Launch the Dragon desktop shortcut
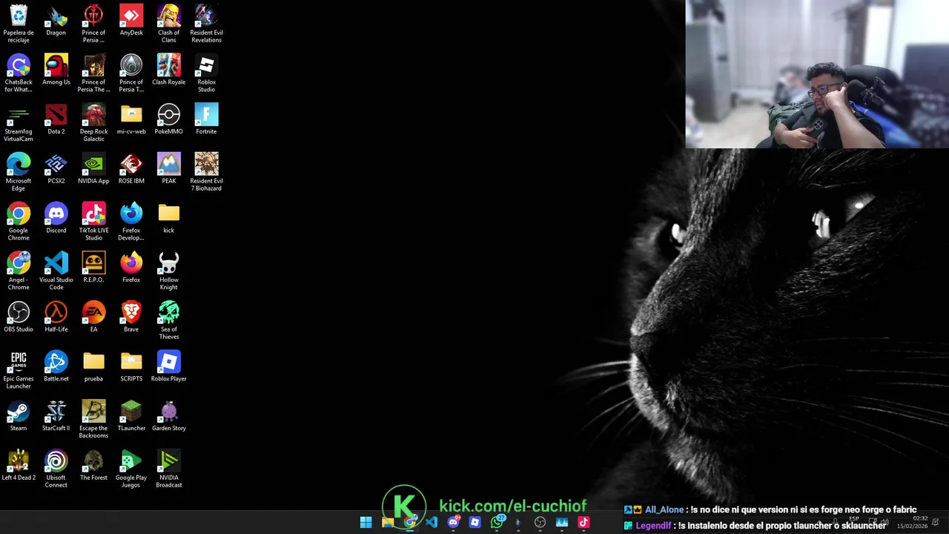The height and width of the screenshot is (534, 949). pos(56,20)
